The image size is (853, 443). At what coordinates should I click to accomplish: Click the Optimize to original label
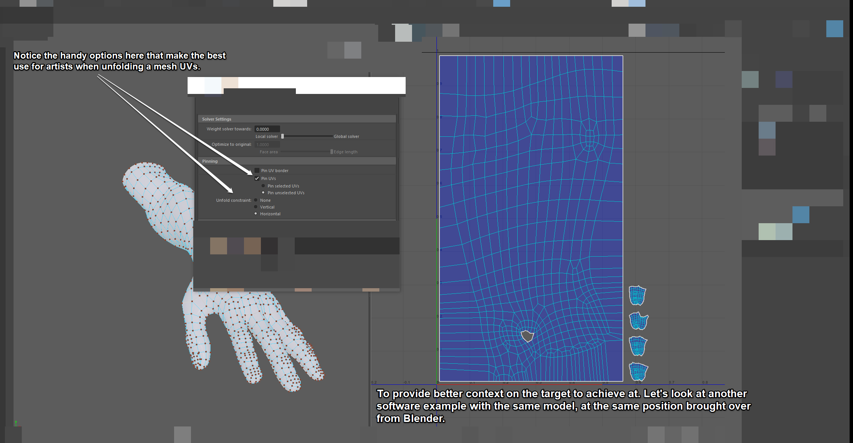(231, 144)
